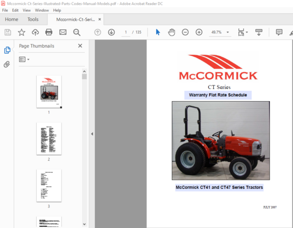
Task: Select page 2 thumbnail
Action: (x=49, y=139)
